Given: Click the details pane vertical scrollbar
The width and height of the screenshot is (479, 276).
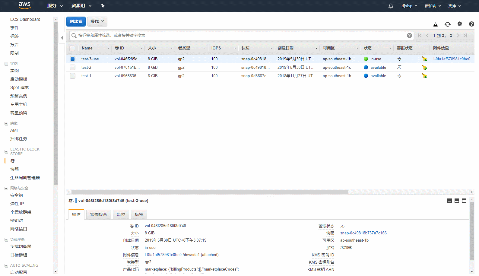Looking at the screenshot, I should (x=472, y=231).
